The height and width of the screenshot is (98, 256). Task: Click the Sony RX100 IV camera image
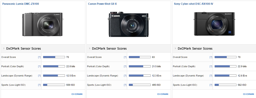tap(214, 24)
